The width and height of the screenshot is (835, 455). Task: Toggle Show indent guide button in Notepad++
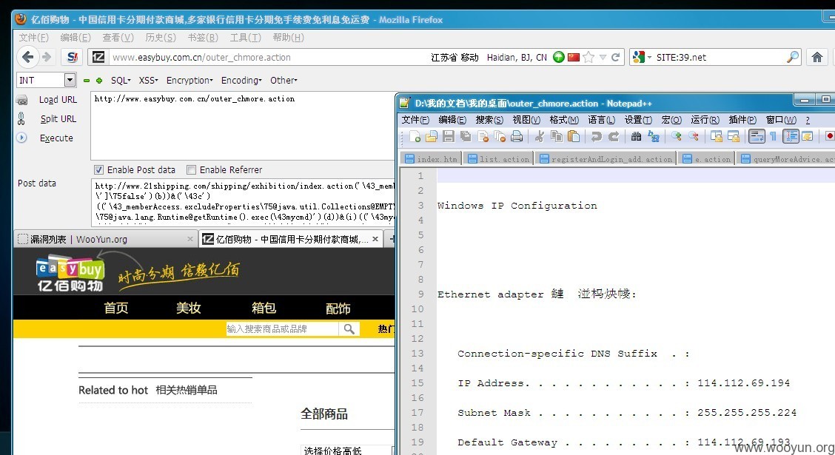(791, 137)
